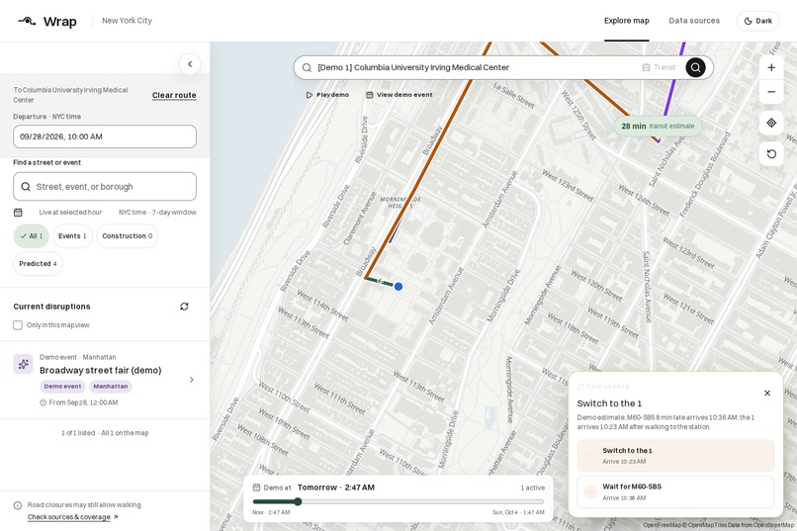Click the info icon beside road closures note
Image resolution: width=797 pixels, height=531 pixels.
17,505
